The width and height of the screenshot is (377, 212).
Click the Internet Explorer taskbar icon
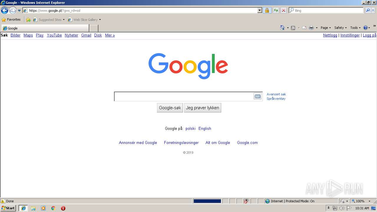coord(24,208)
